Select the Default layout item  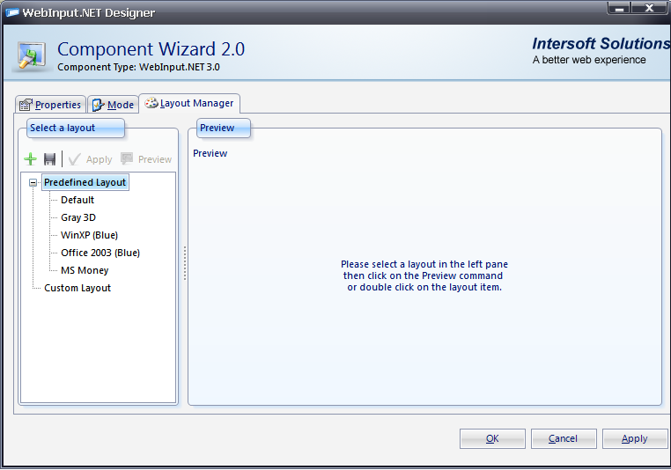77,200
